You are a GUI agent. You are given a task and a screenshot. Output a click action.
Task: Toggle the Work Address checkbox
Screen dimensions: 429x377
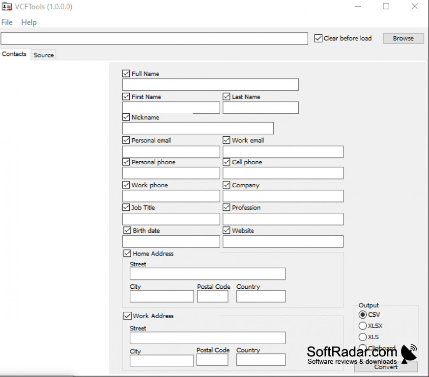click(x=127, y=316)
